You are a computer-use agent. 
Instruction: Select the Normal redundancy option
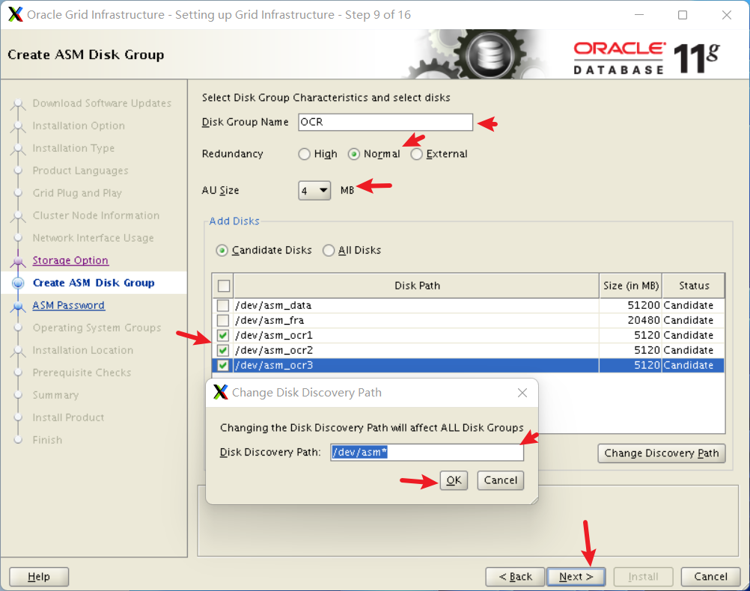[x=354, y=154]
